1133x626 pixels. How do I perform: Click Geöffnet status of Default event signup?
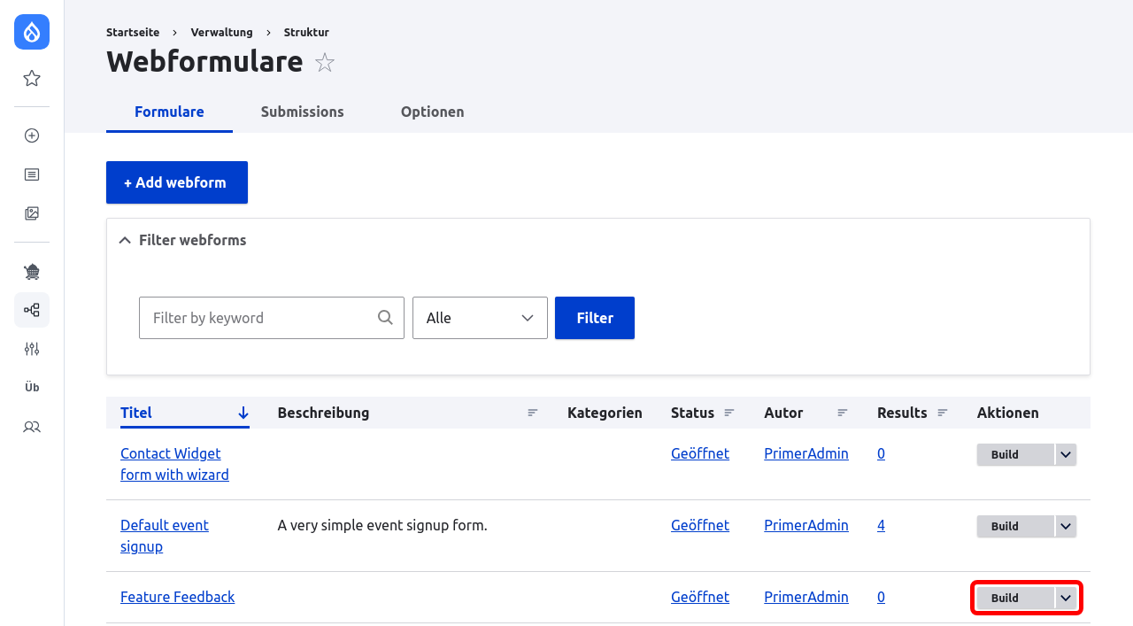(700, 525)
